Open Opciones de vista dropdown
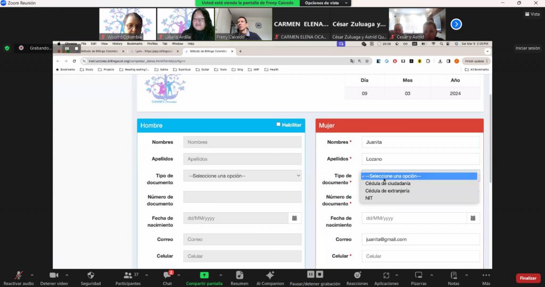This screenshot has height=287, width=545. coord(326,3)
